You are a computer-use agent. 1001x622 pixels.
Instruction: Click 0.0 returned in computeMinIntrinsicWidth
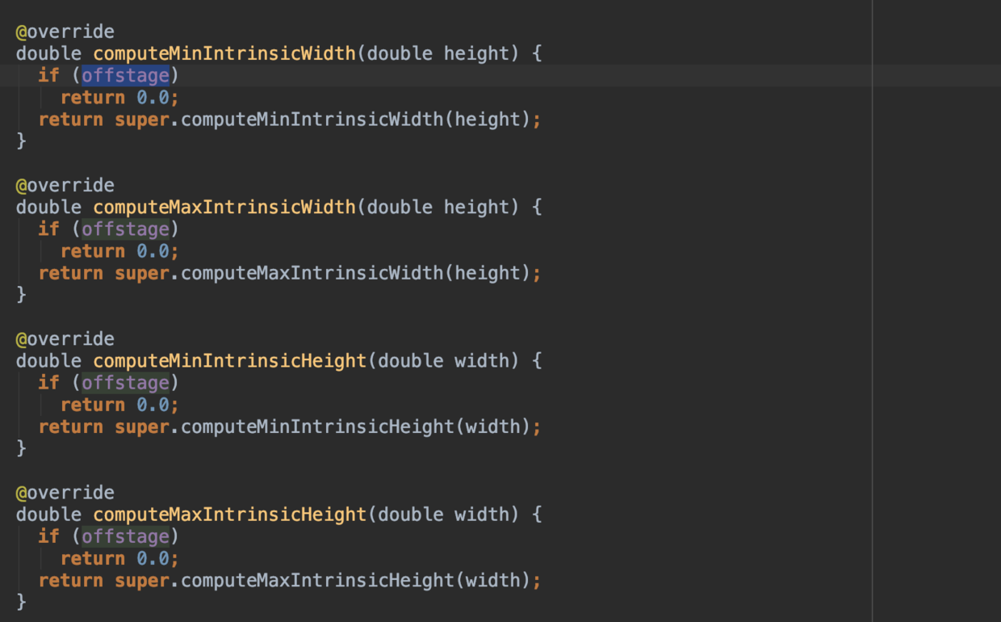[153, 98]
